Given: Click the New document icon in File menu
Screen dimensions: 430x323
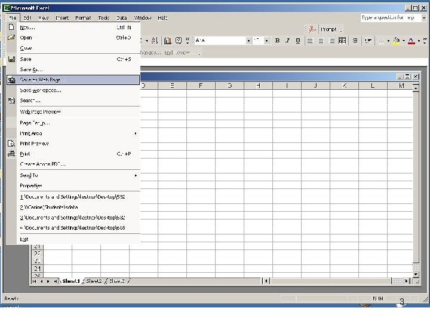Looking at the screenshot, I should (11, 27).
